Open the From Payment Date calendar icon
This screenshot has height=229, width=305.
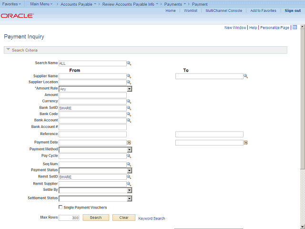point(129,143)
